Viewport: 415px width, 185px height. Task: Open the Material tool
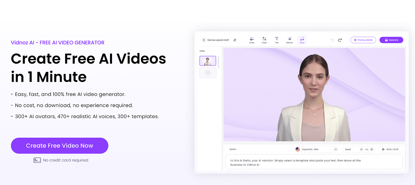pos(289,40)
